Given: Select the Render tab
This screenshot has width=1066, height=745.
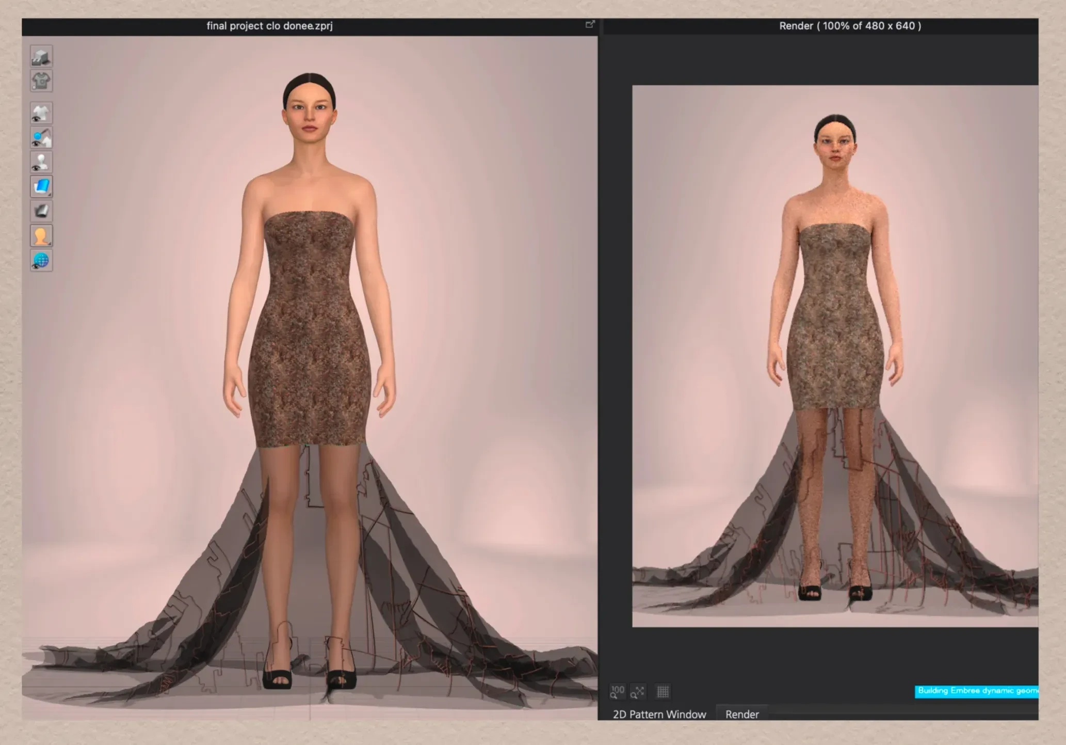Looking at the screenshot, I should click(741, 714).
